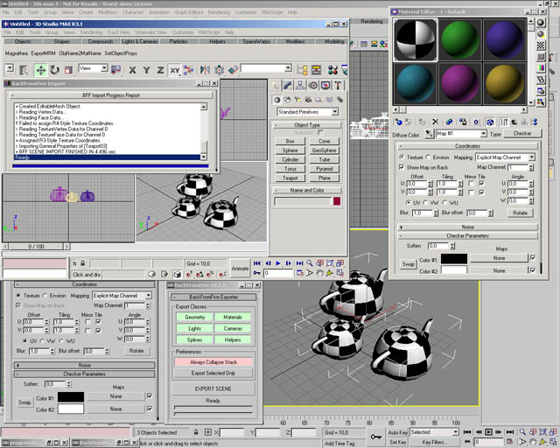This screenshot has height=448, width=560.
Task: Click the Array tool icon
Action: click(x=219, y=70)
